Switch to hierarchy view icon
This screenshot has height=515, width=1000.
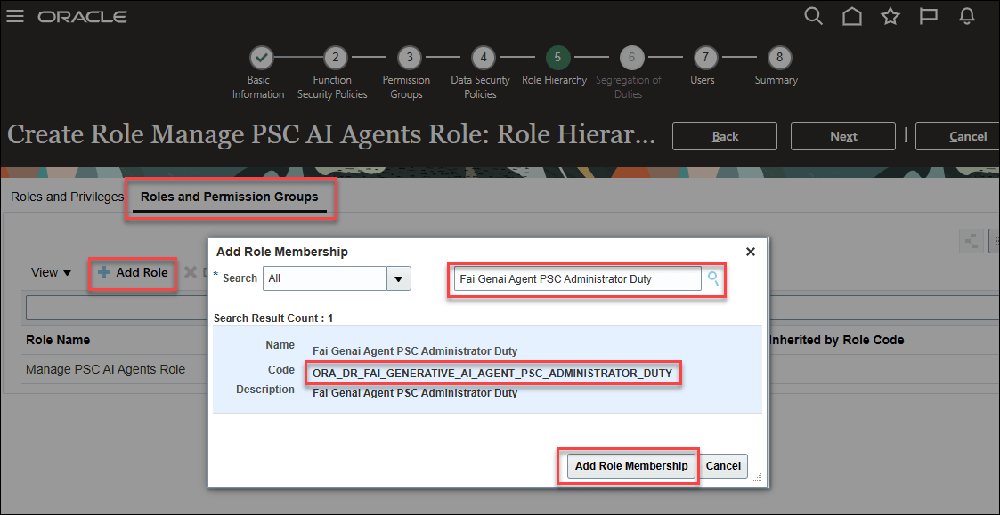pos(971,241)
